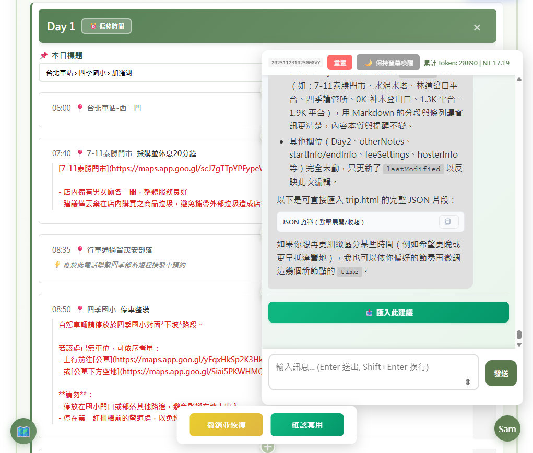The width and height of the screenshot is (533, 453).
Task: Click the lightbulb hint icon under 08:35
Action: (57, 265)
